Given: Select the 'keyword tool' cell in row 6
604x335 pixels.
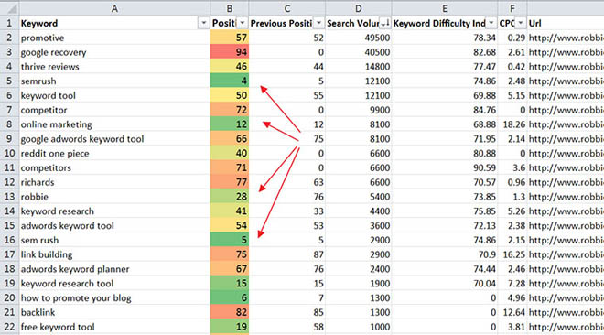Looking at the screenshot, I should pos(114,95).
